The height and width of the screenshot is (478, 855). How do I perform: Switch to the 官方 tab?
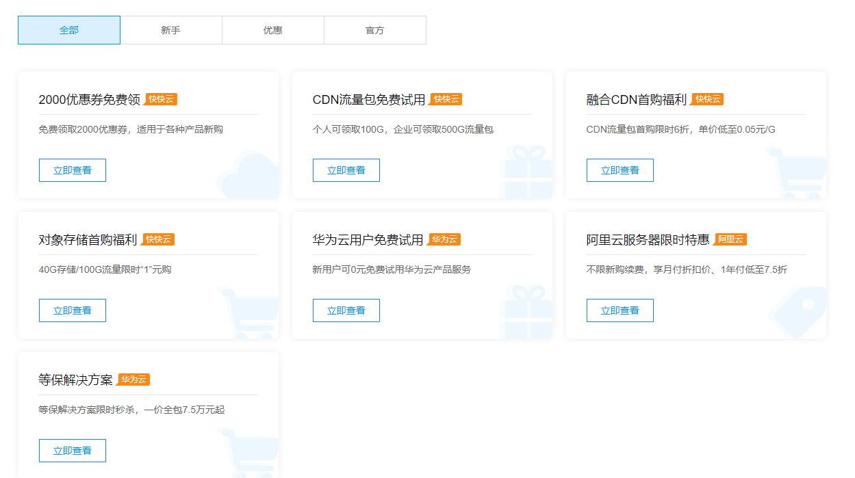pyautogui.click(x=375, y=30)
